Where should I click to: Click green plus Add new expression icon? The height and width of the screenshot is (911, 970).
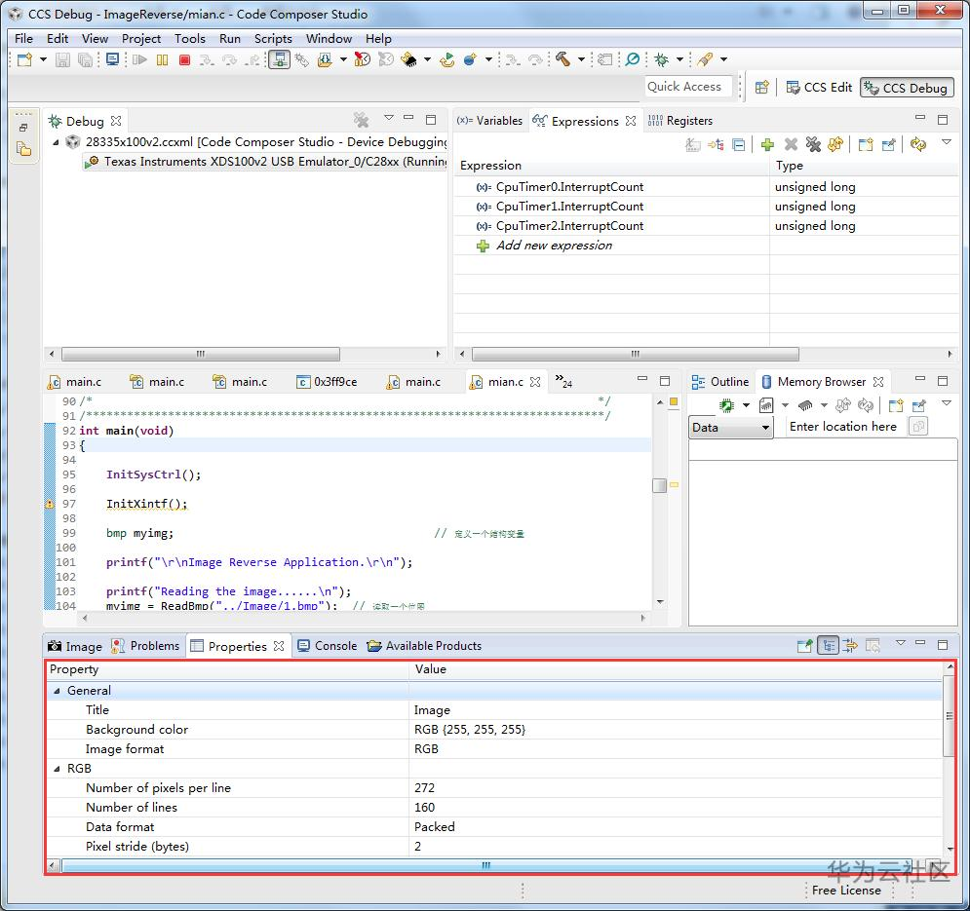tap(767, 145)
